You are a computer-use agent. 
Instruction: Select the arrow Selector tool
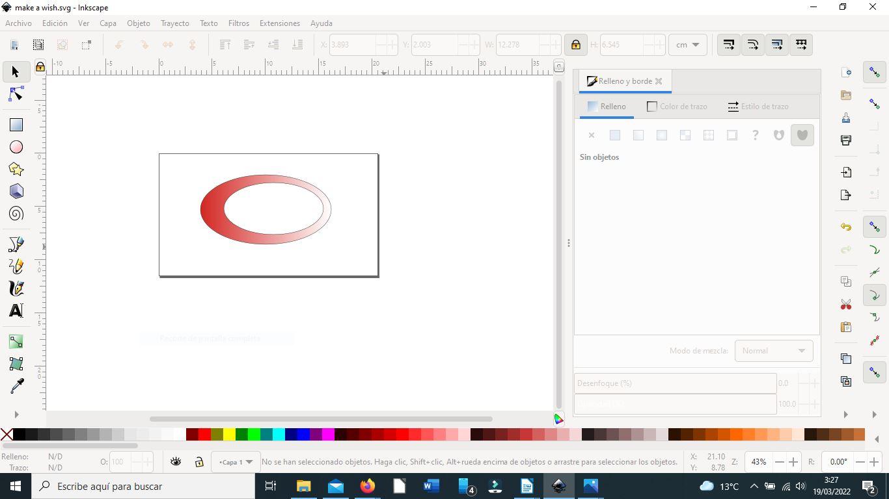16,71
